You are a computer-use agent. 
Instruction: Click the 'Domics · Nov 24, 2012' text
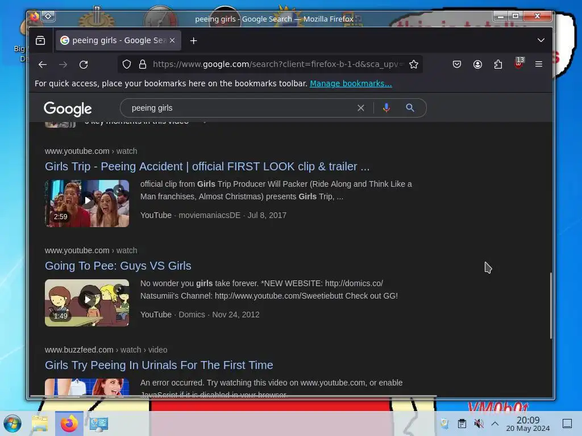(219, 315)
